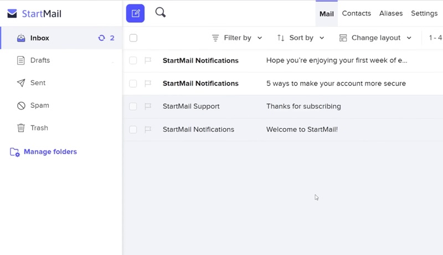443x255 pixels.
Task: Click the Manage folders gear-folder icon
Action: coord(15,152)
